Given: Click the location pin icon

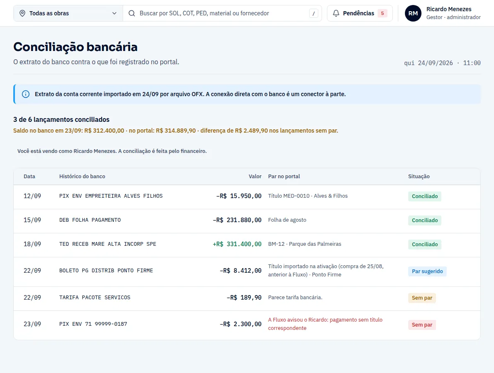Looking at the screenshot, I should [x=22, y=13].
